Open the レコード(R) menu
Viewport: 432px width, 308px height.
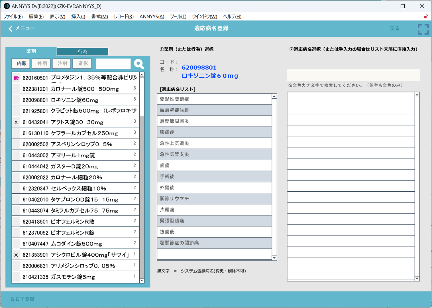[124, 17]
